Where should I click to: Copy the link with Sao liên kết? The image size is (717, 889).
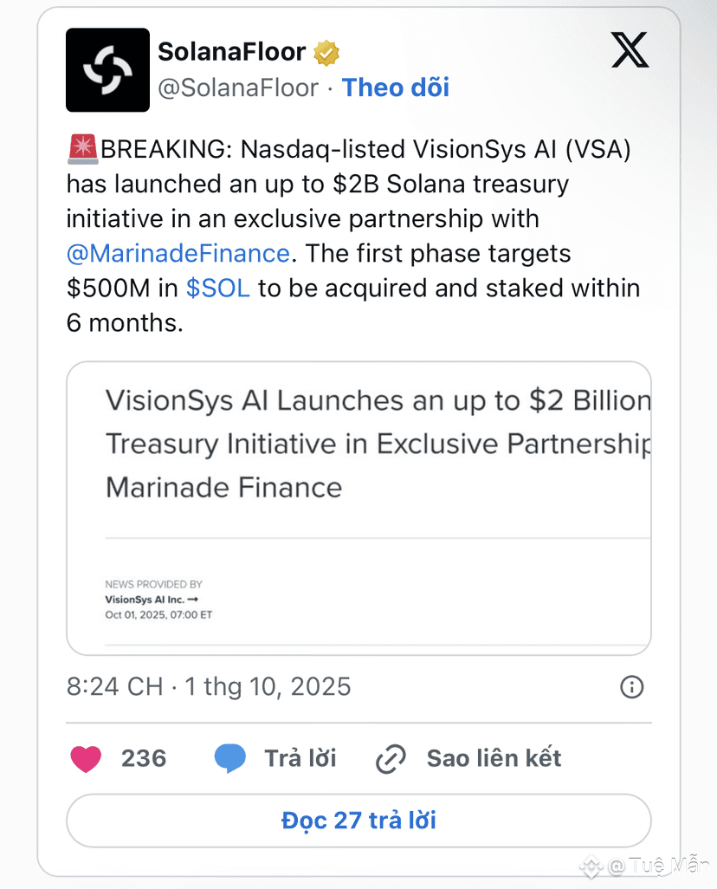494,759
